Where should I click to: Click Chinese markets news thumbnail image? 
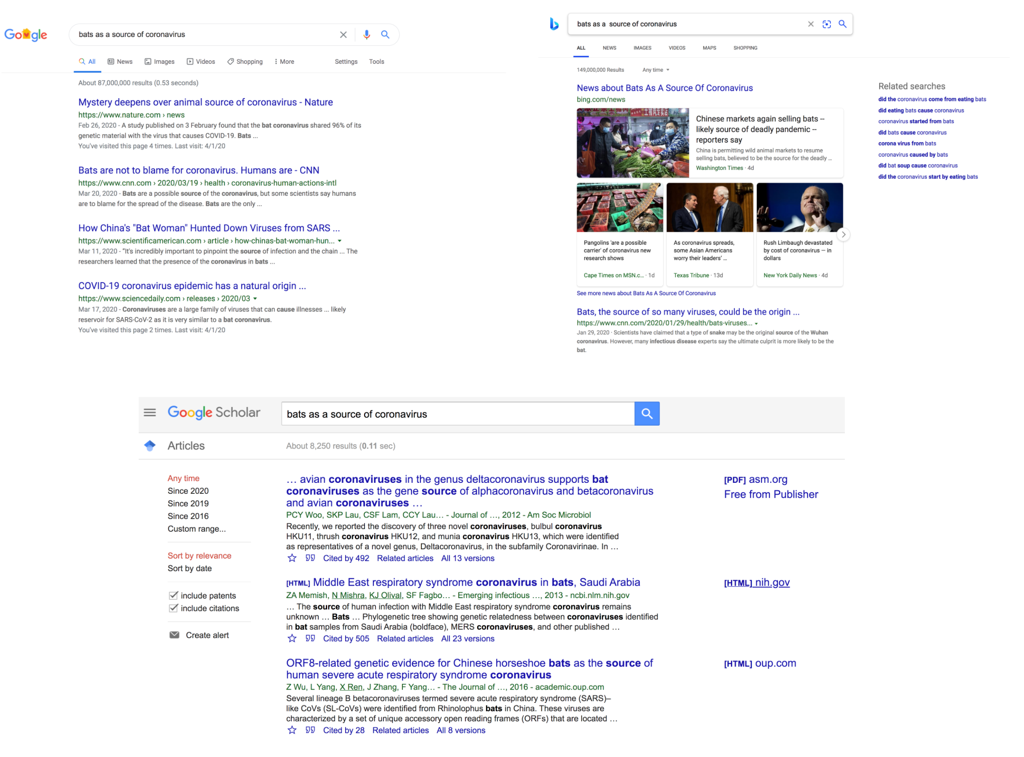pos(633,143)
